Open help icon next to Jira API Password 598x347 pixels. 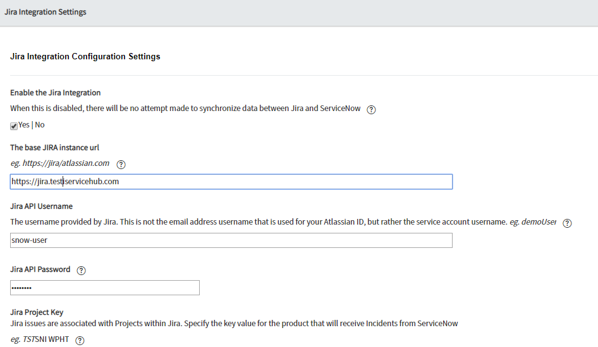[x=82, y=271]
